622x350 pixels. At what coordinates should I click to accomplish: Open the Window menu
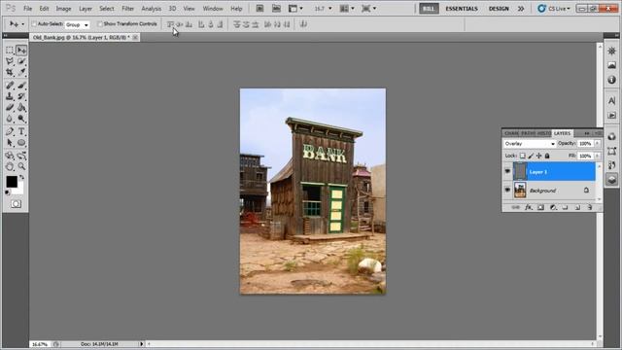click(x=213, y=9)
